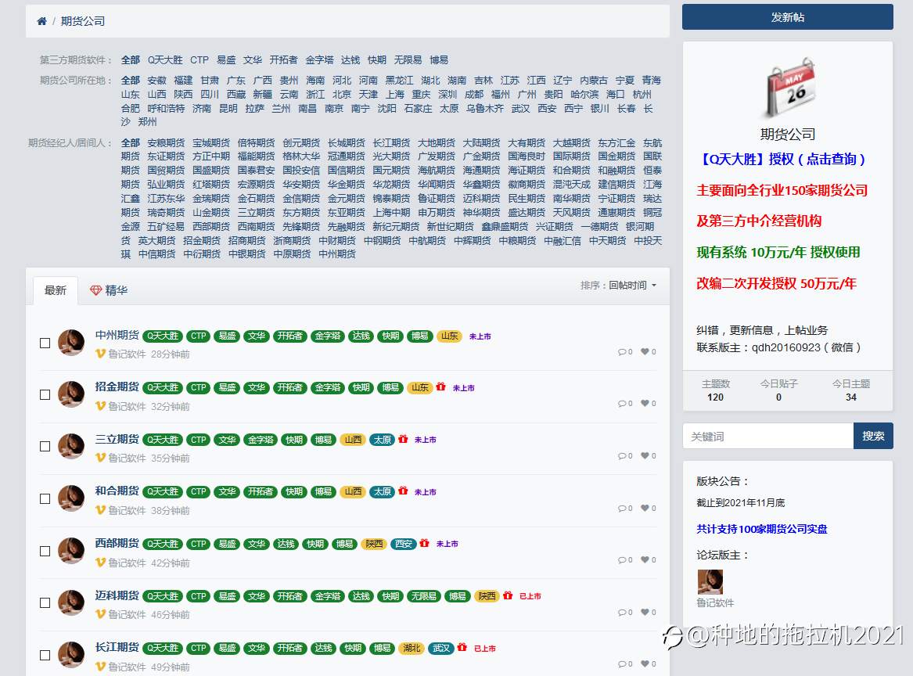Tick the checkbox for 长江期货 post
The image size is (913, 676).
click(x=45, y=655)
